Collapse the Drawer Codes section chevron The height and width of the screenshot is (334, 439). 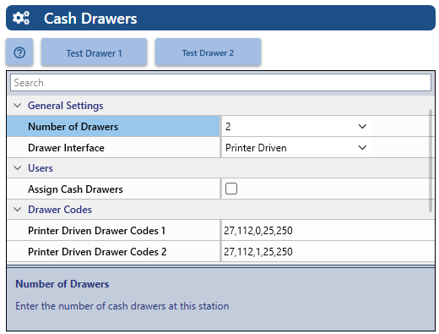click(18, 210)
